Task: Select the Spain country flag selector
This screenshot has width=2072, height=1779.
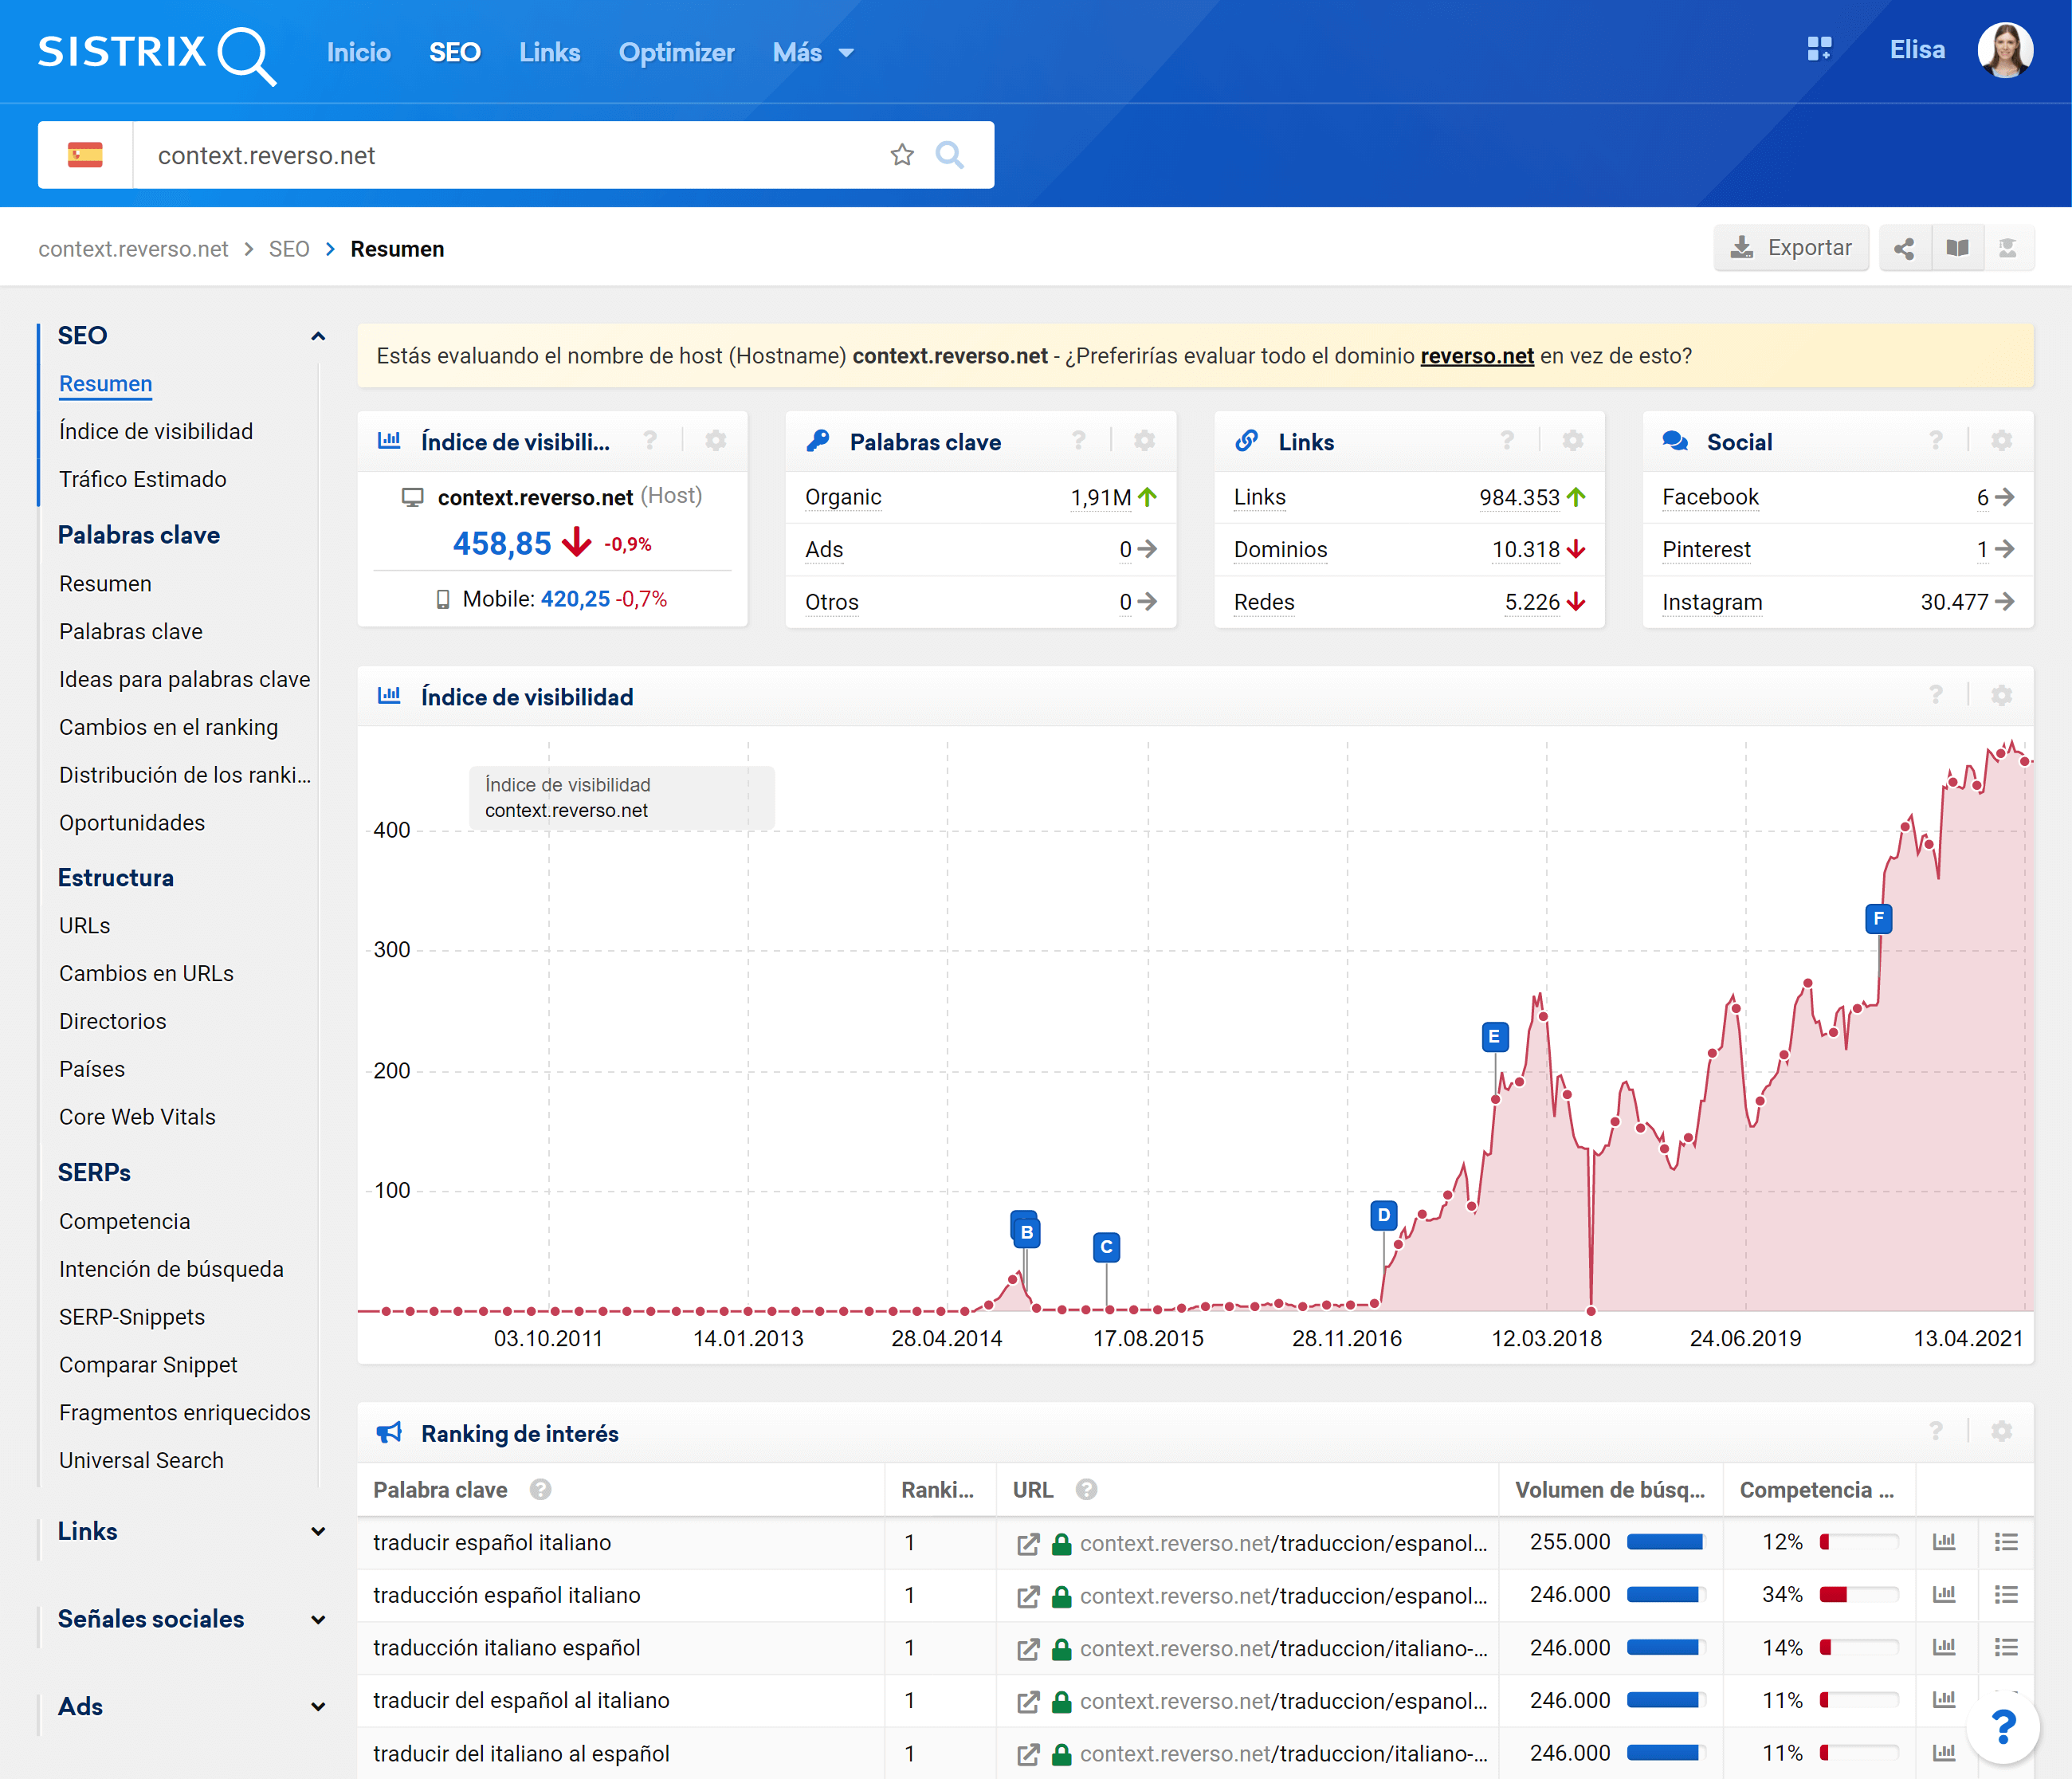Action: click(85, 155)
